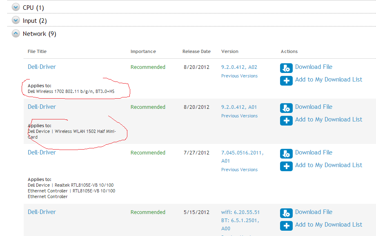
Task: Click the plus icon for driver 9.2.0.412, A01
Action: pyautogui.click(x=286, y=121)
